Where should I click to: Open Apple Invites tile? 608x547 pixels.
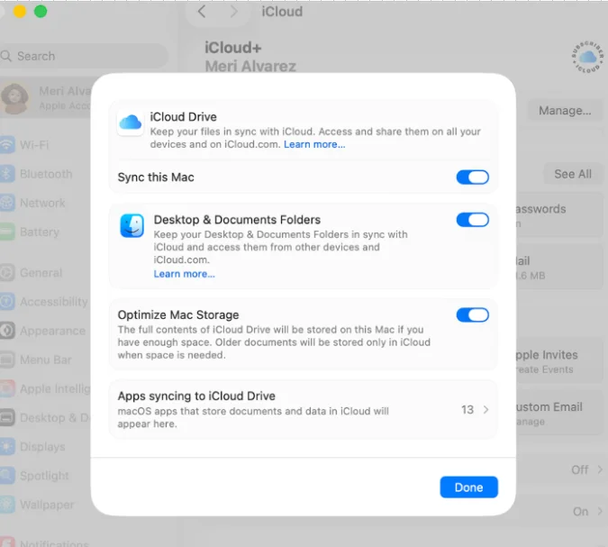coord(559,361)
